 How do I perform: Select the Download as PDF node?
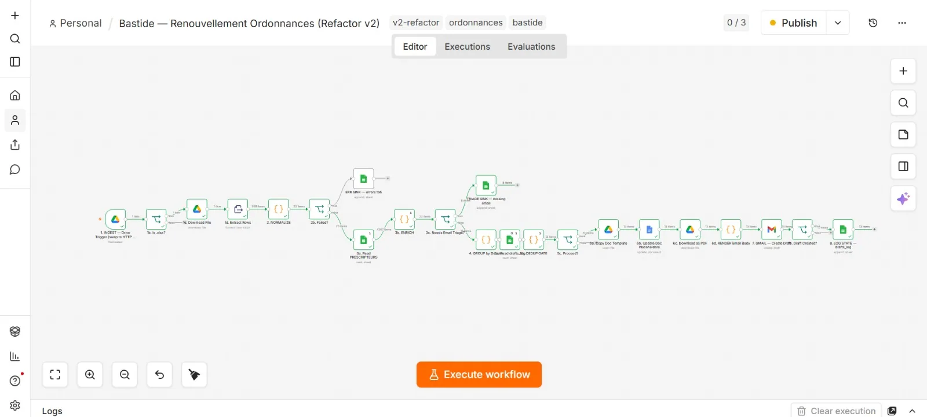(690, 230)
